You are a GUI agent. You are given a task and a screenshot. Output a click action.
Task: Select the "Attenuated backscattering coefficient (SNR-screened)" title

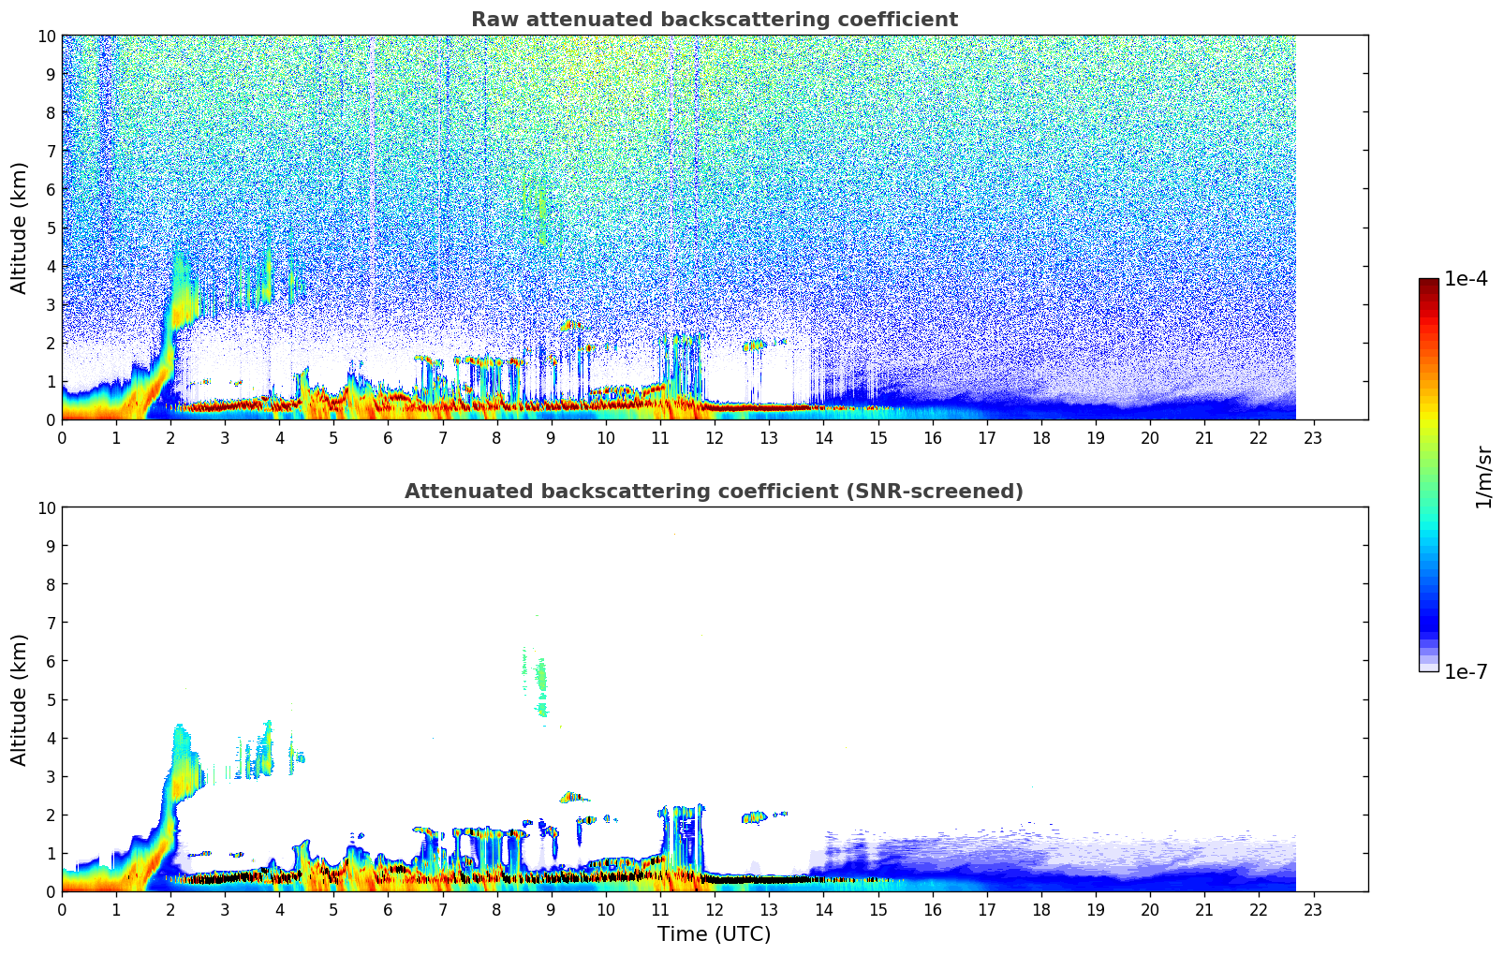coord(714,492)
